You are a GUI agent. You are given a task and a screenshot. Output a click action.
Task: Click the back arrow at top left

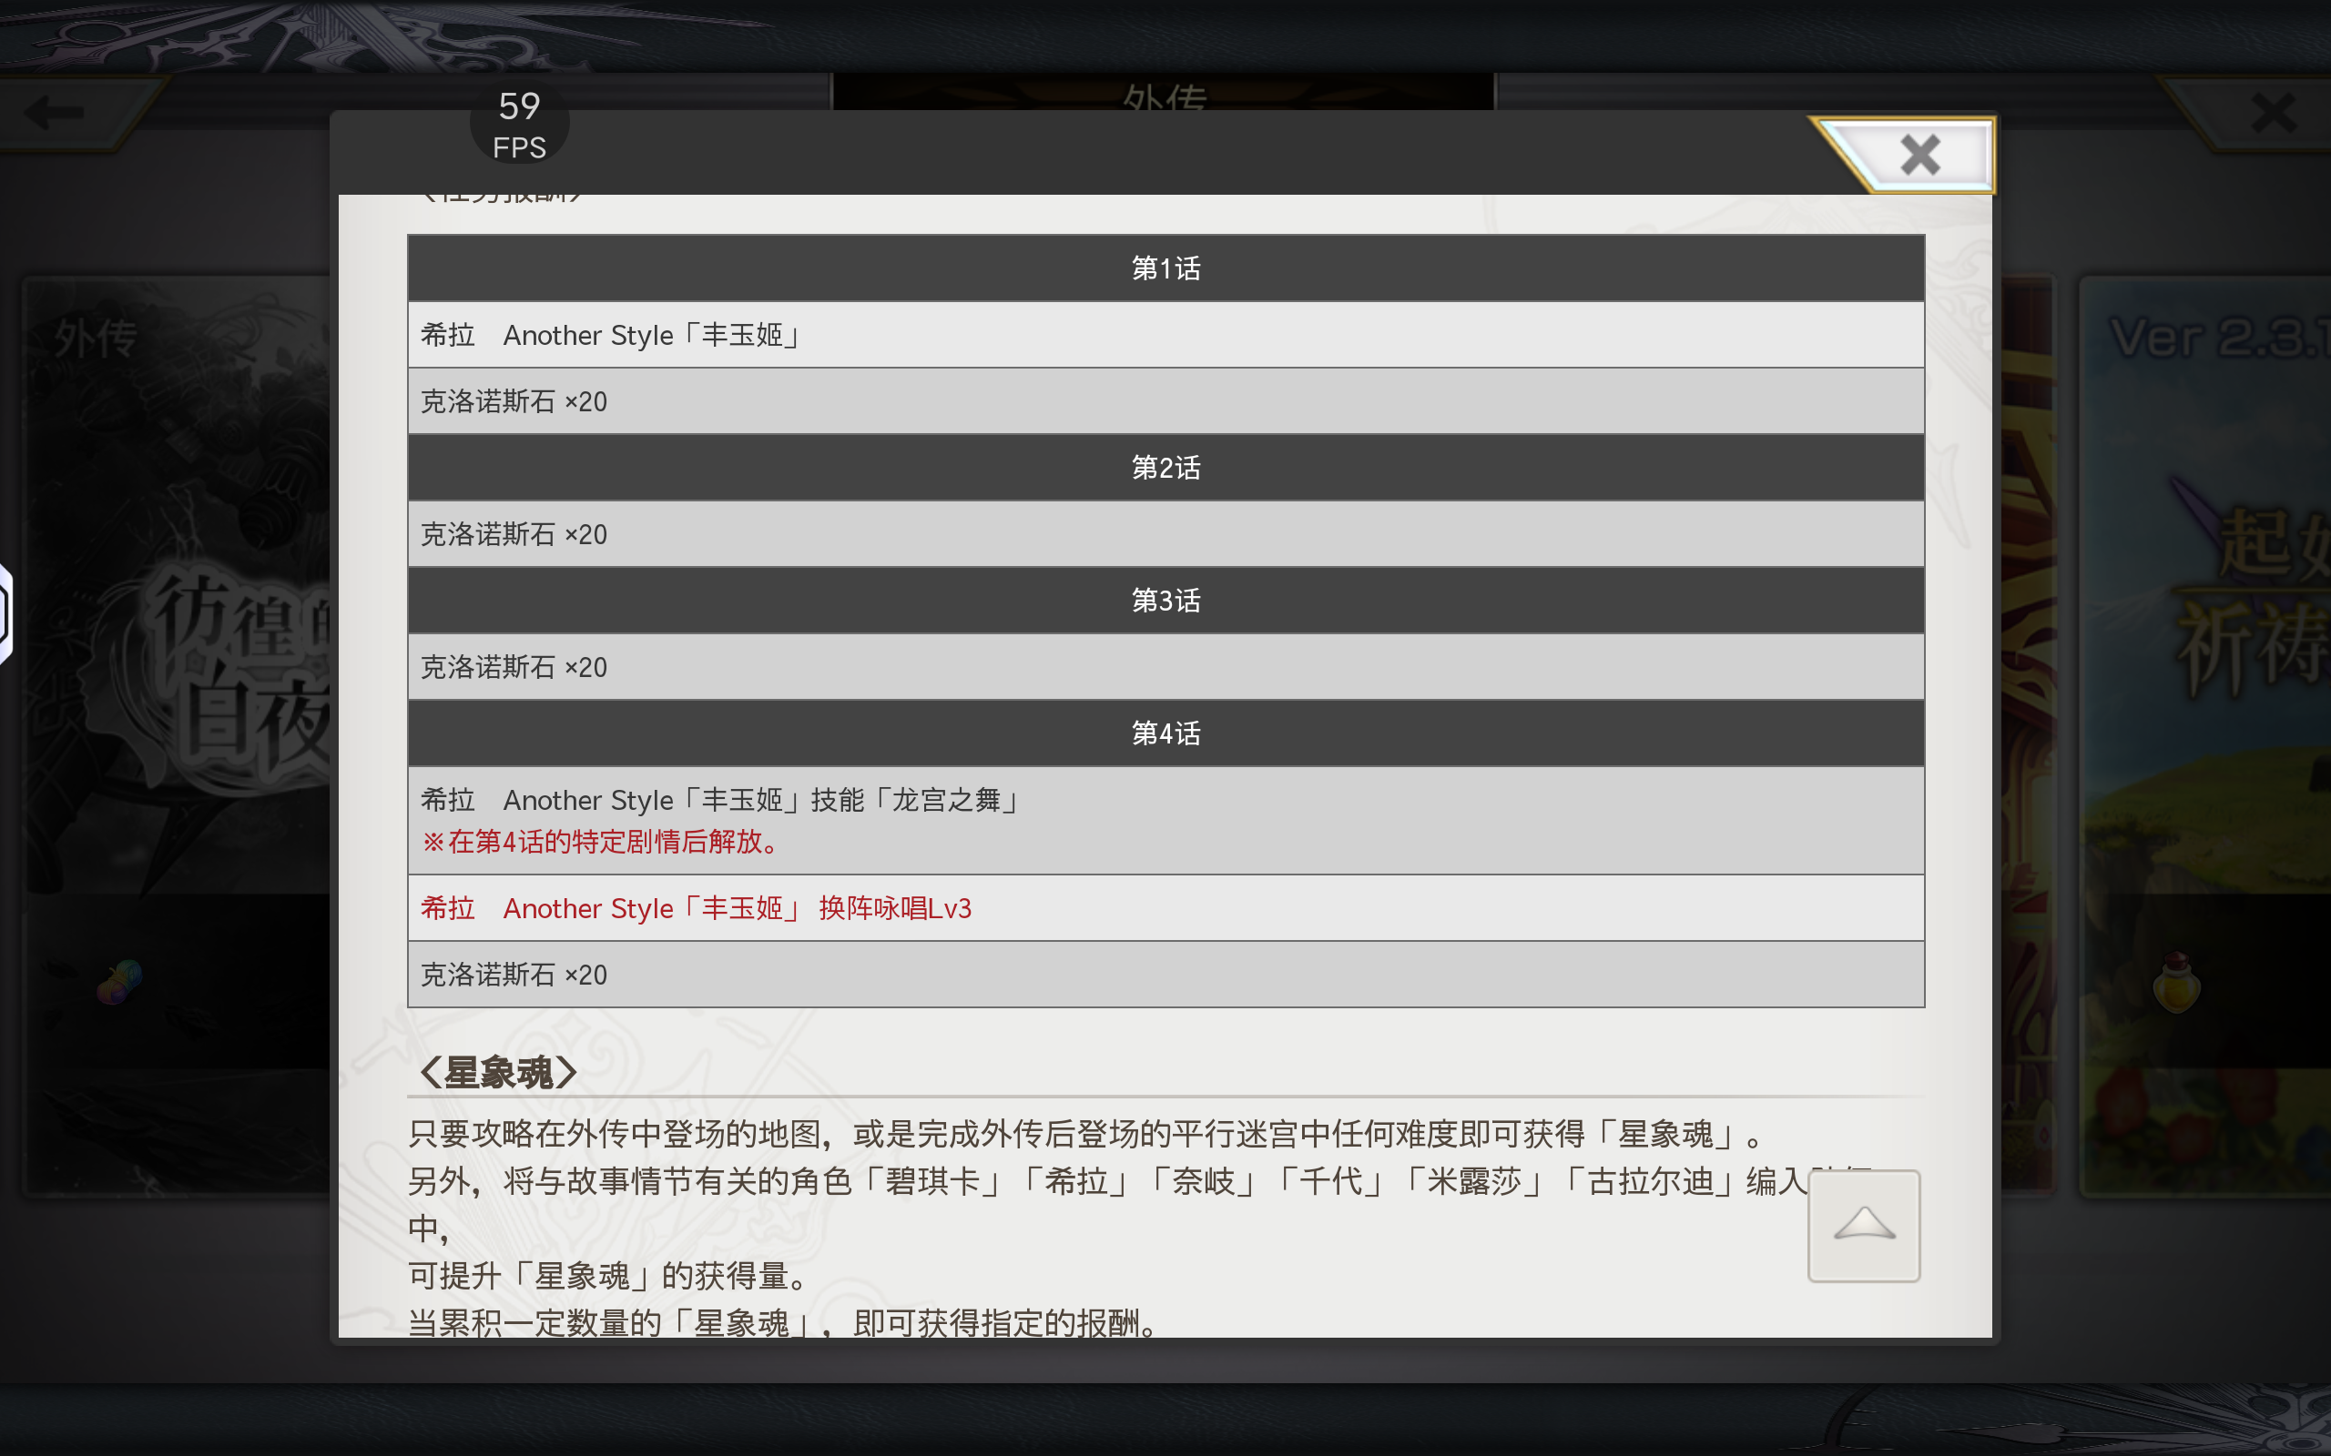pos(54,113)
